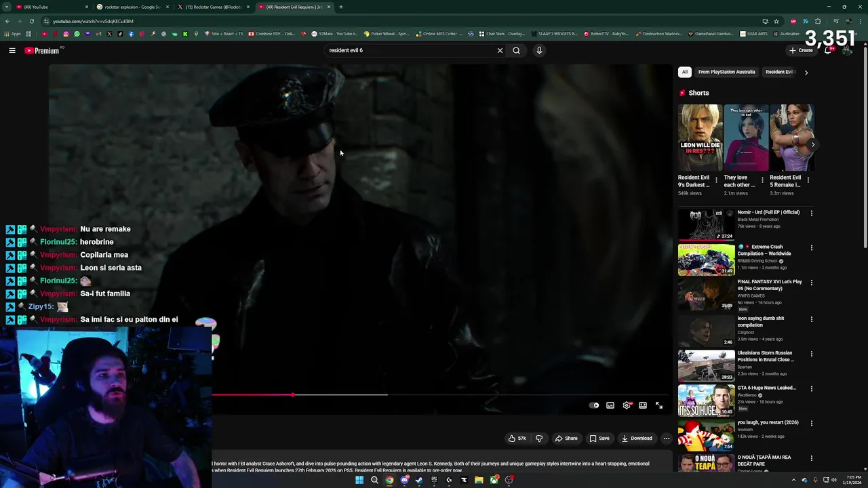Open Picker Wheel bookmark

tap(387, 34)
